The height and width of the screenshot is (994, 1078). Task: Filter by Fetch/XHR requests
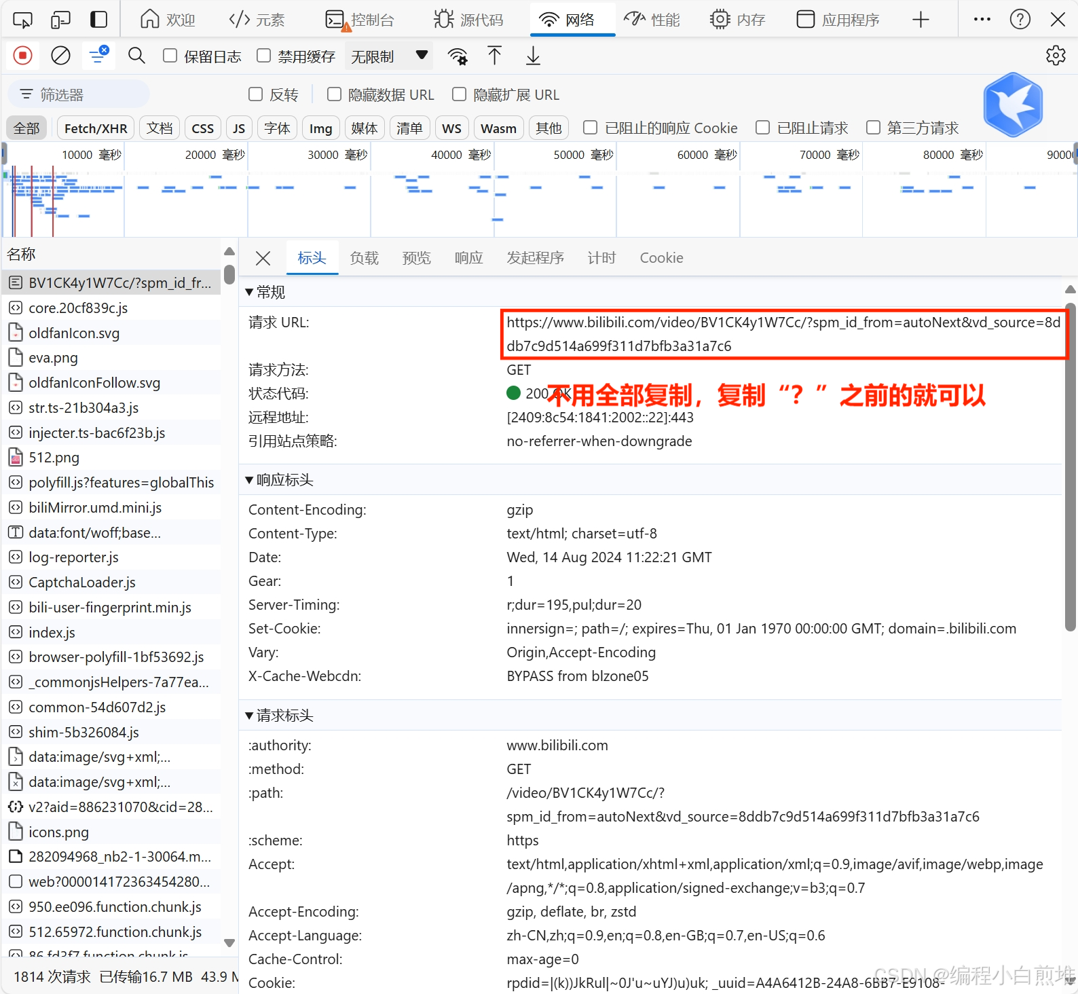point(96,128)
